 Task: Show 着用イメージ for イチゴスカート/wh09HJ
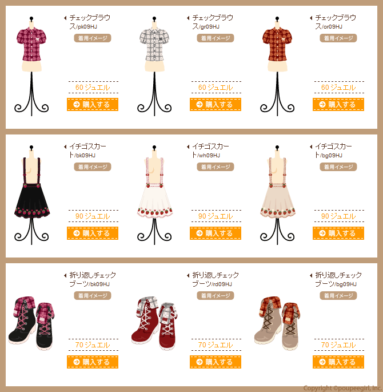tap(215, 167)
